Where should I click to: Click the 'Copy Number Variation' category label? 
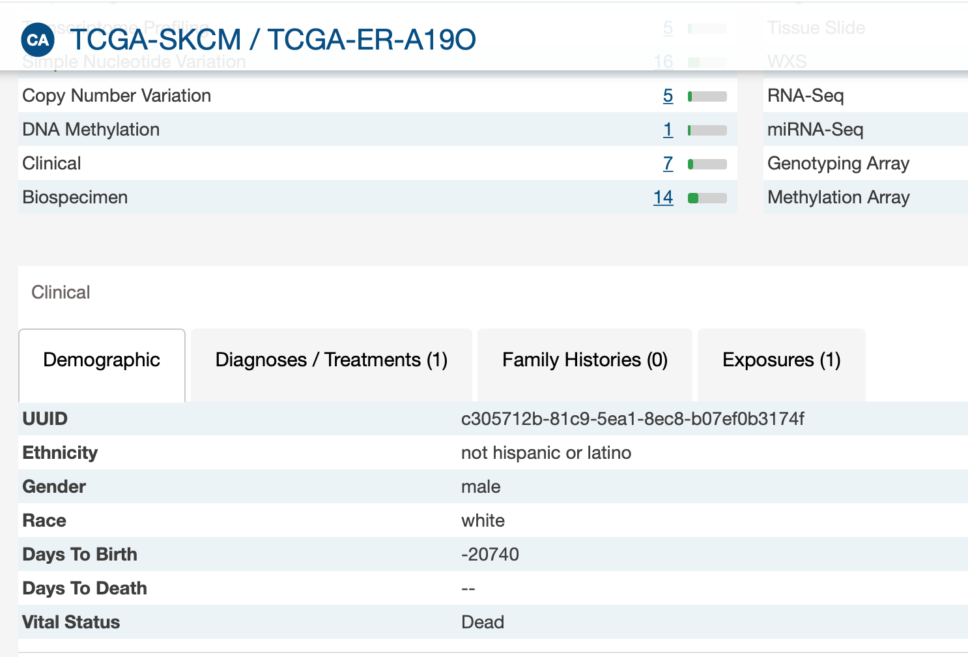pyautogui.click(x=117, y=96)
